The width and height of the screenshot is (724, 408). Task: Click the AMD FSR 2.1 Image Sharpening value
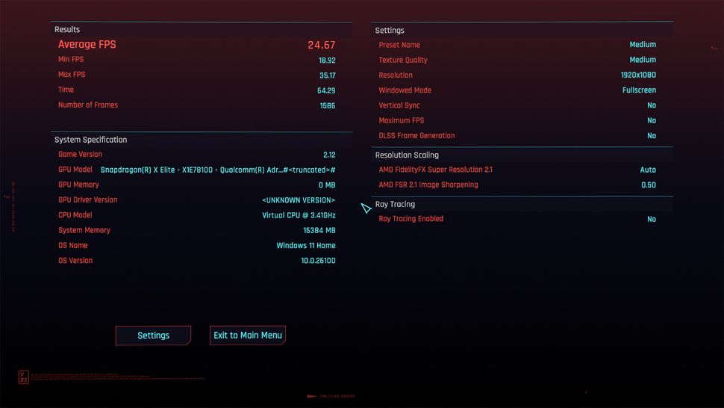648,185
